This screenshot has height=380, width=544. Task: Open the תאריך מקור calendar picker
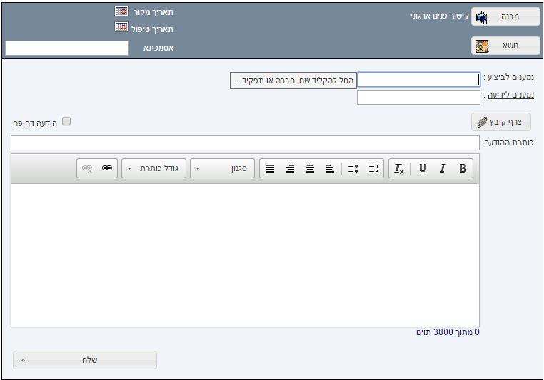pyautogui.click(x=121, y=11)
